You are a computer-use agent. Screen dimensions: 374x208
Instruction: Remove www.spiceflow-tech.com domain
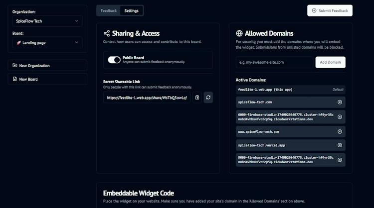340,131
